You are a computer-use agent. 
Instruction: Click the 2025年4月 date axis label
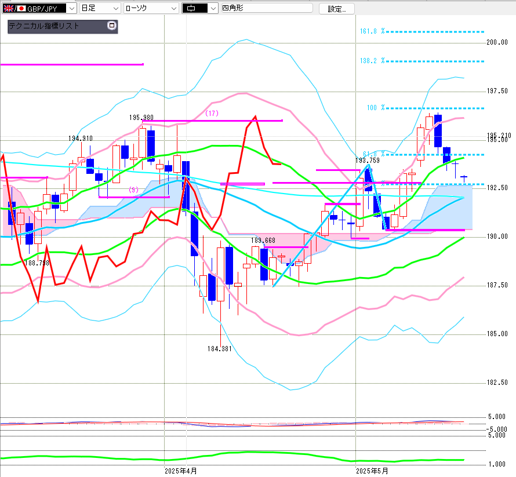pyautogui.click(x=181, y=471)
